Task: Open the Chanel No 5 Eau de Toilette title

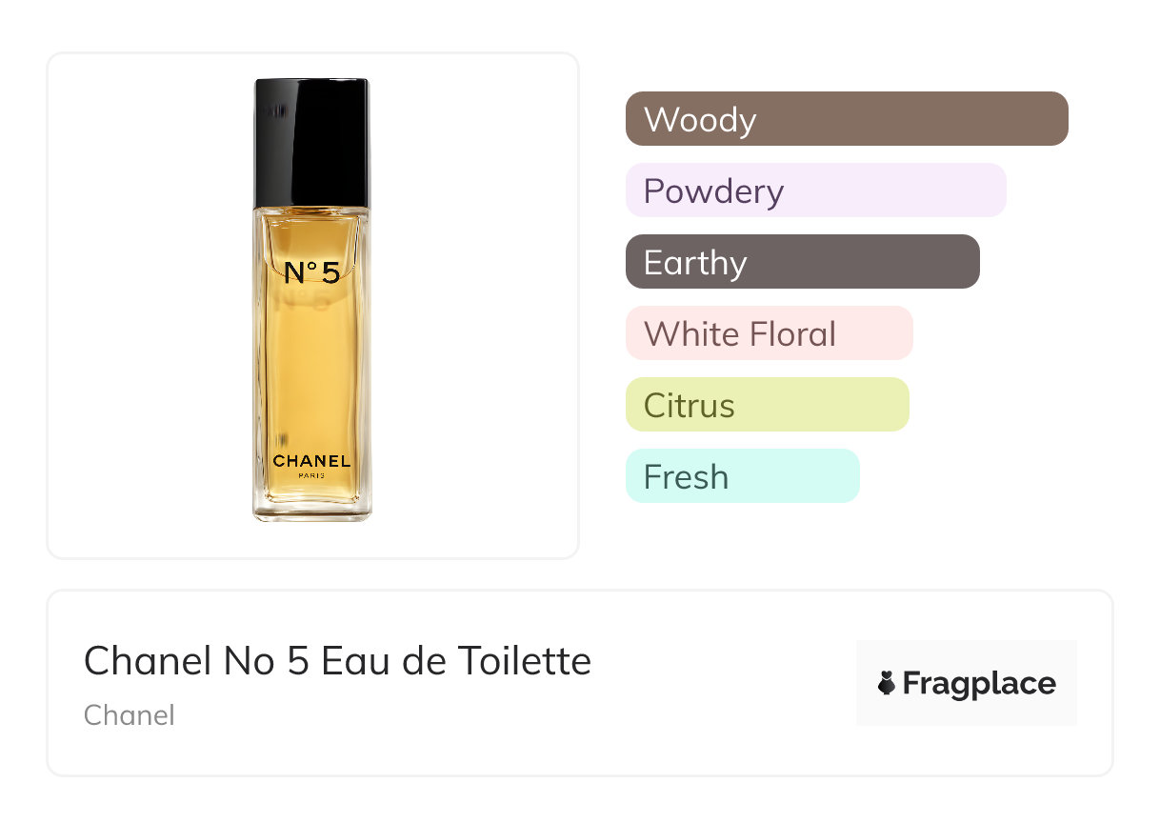Action: click(x=337, y=660)
